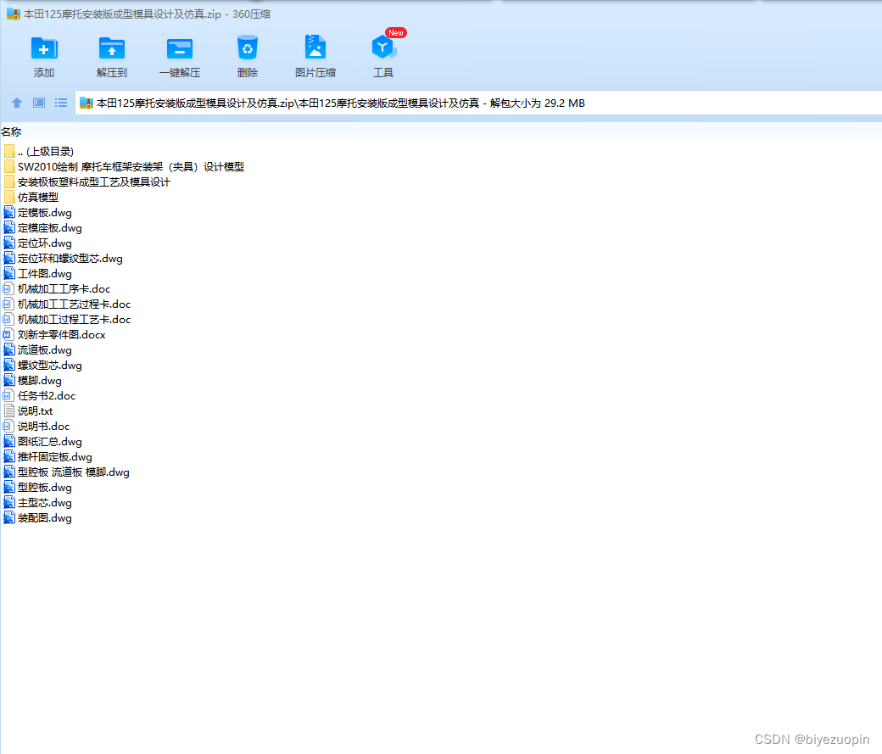Select the file 任务书2.doc
882x754 pixels.
coord(47,395)
